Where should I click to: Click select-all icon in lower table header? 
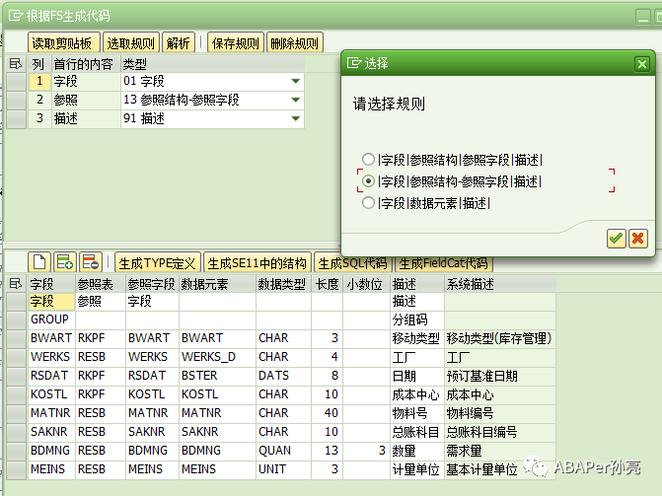pyautogui.click(x=16, y=284)
